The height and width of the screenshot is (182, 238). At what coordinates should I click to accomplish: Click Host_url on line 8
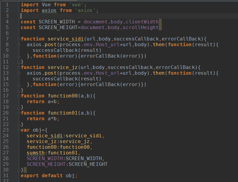point(108,45)
